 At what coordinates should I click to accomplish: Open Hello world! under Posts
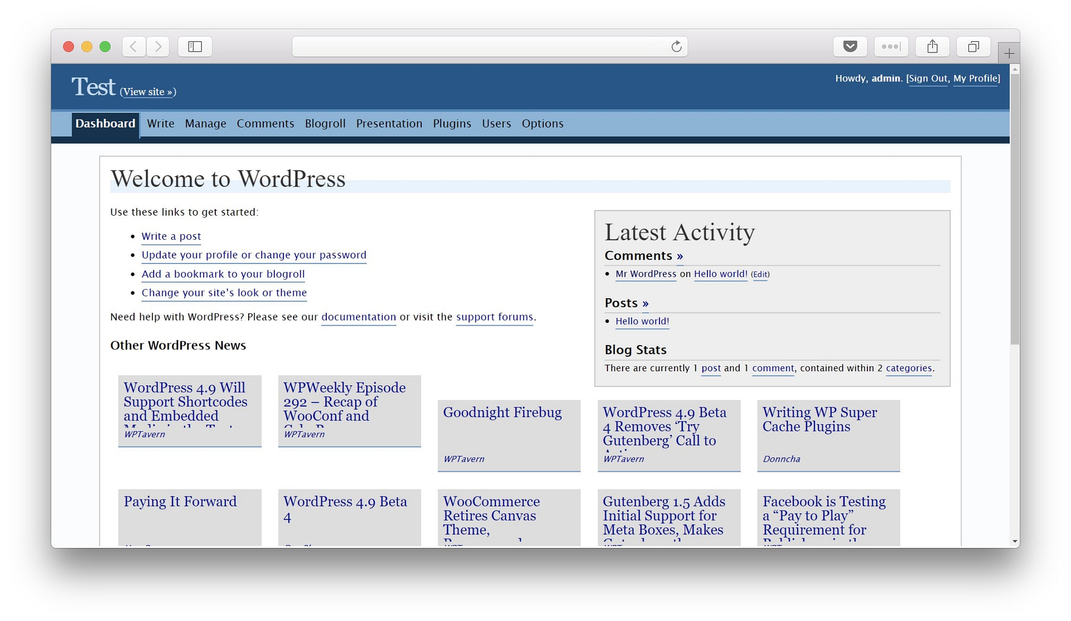643,322
